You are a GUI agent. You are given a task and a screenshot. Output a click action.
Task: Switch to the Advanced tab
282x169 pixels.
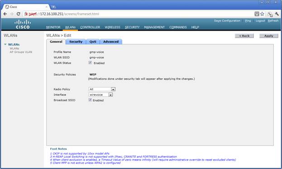111,42
